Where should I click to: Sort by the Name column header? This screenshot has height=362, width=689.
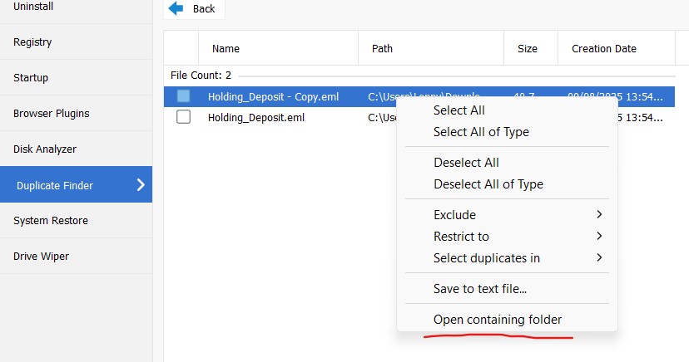tap(226, 49)
